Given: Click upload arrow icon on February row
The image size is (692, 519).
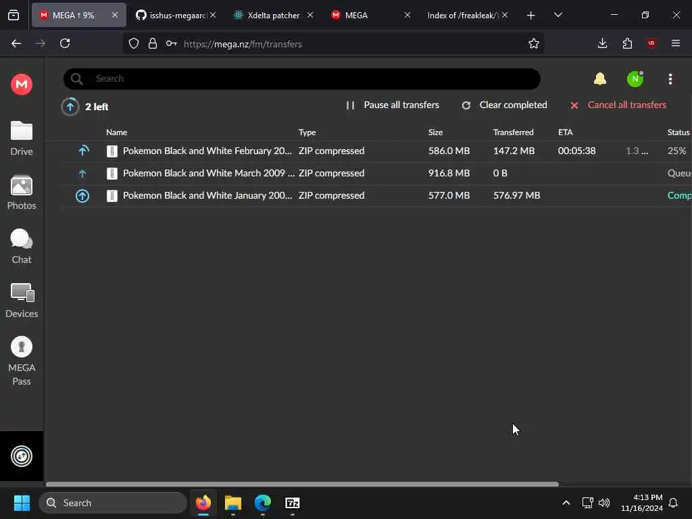Looking at the screenshot, I should 83,151.
